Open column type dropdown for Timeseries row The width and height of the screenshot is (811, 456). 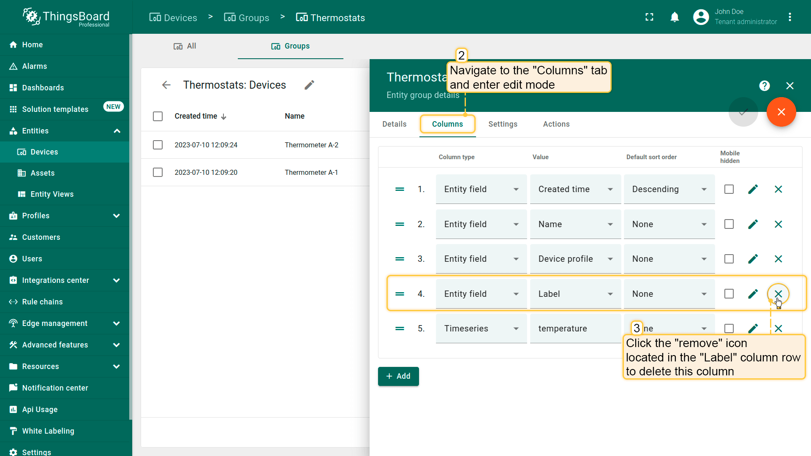(x=481, y=328)
